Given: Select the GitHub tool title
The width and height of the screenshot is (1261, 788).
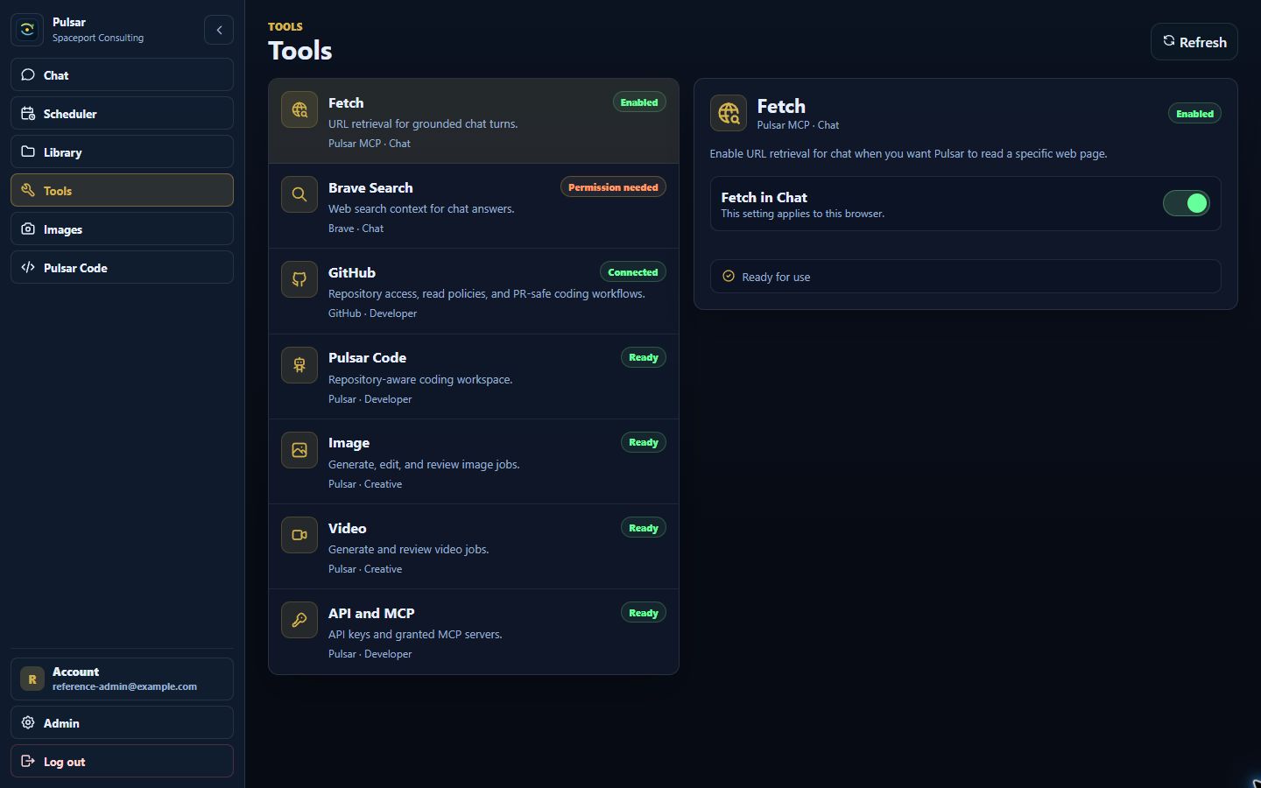Looking at the screenshot, I should tap(352, 272).
